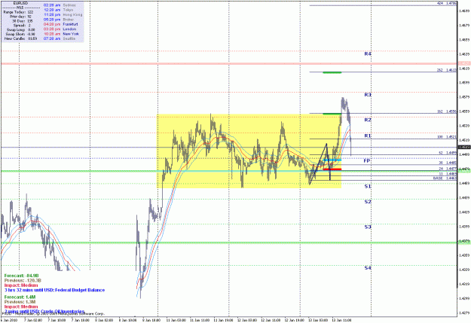The height and width of the screenshot is (323, 471).
Task: Click the Previous -120.3B line
Action: click(23, 280)
